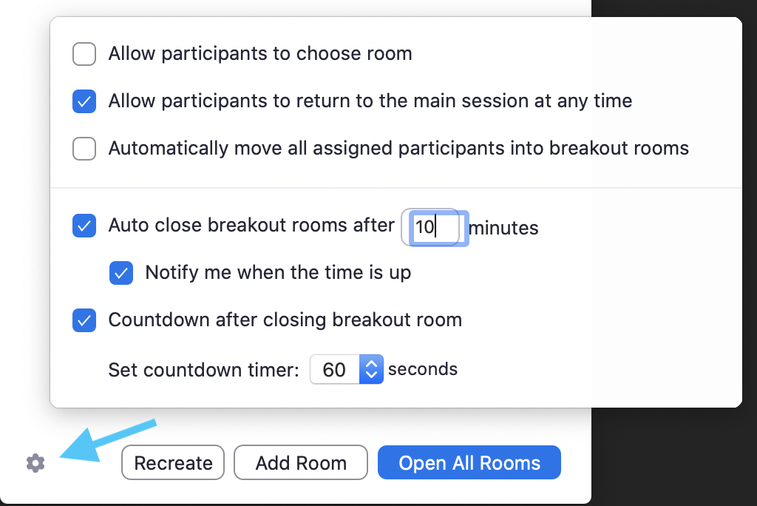Check "Automatically move all assigned participants into breakout rooms"
The image size is (757, 506).
click(x=84, y=149)
